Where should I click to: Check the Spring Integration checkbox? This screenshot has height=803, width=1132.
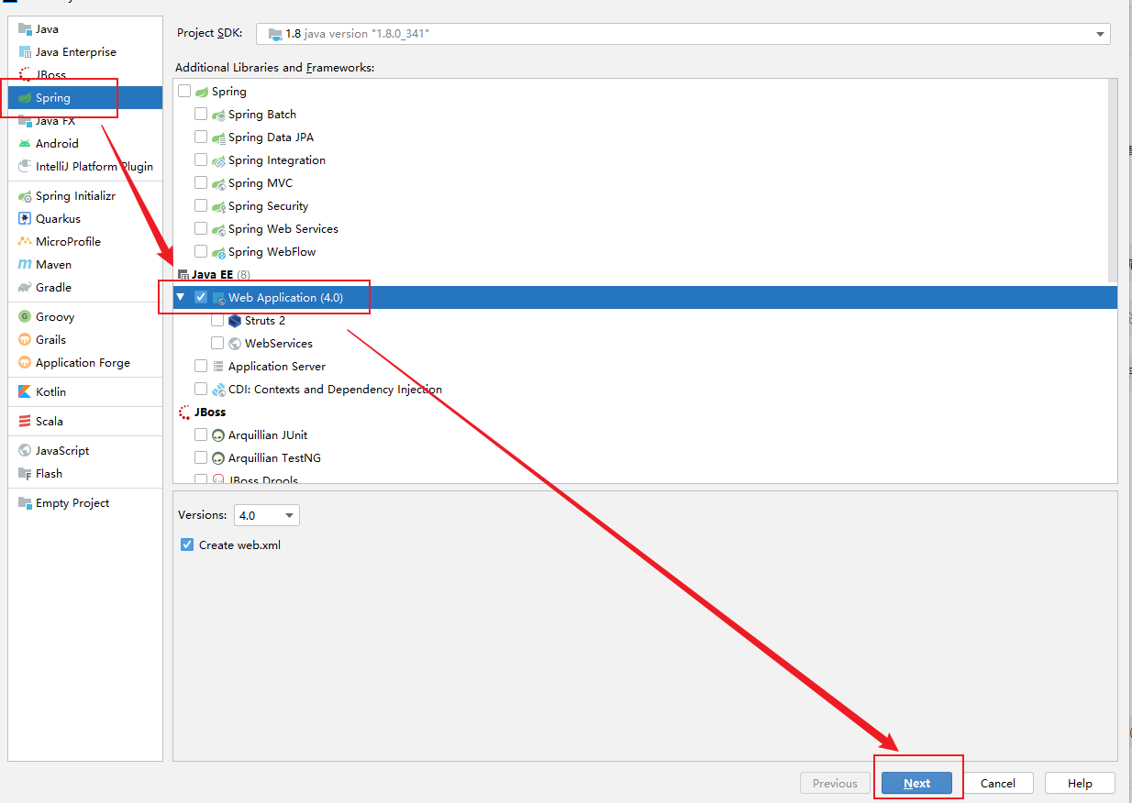point(201,160)
